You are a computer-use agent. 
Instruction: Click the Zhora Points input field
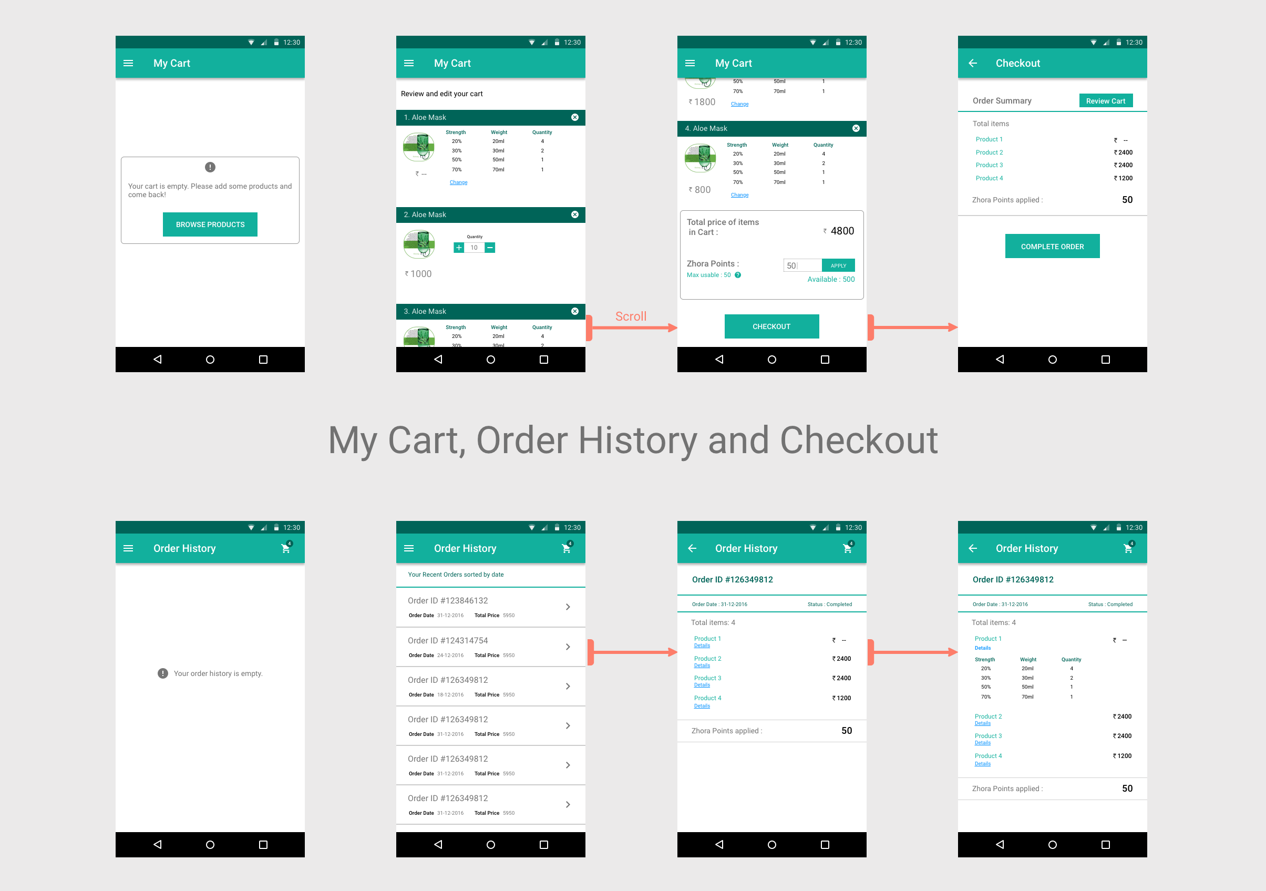[x=799, y=265]
